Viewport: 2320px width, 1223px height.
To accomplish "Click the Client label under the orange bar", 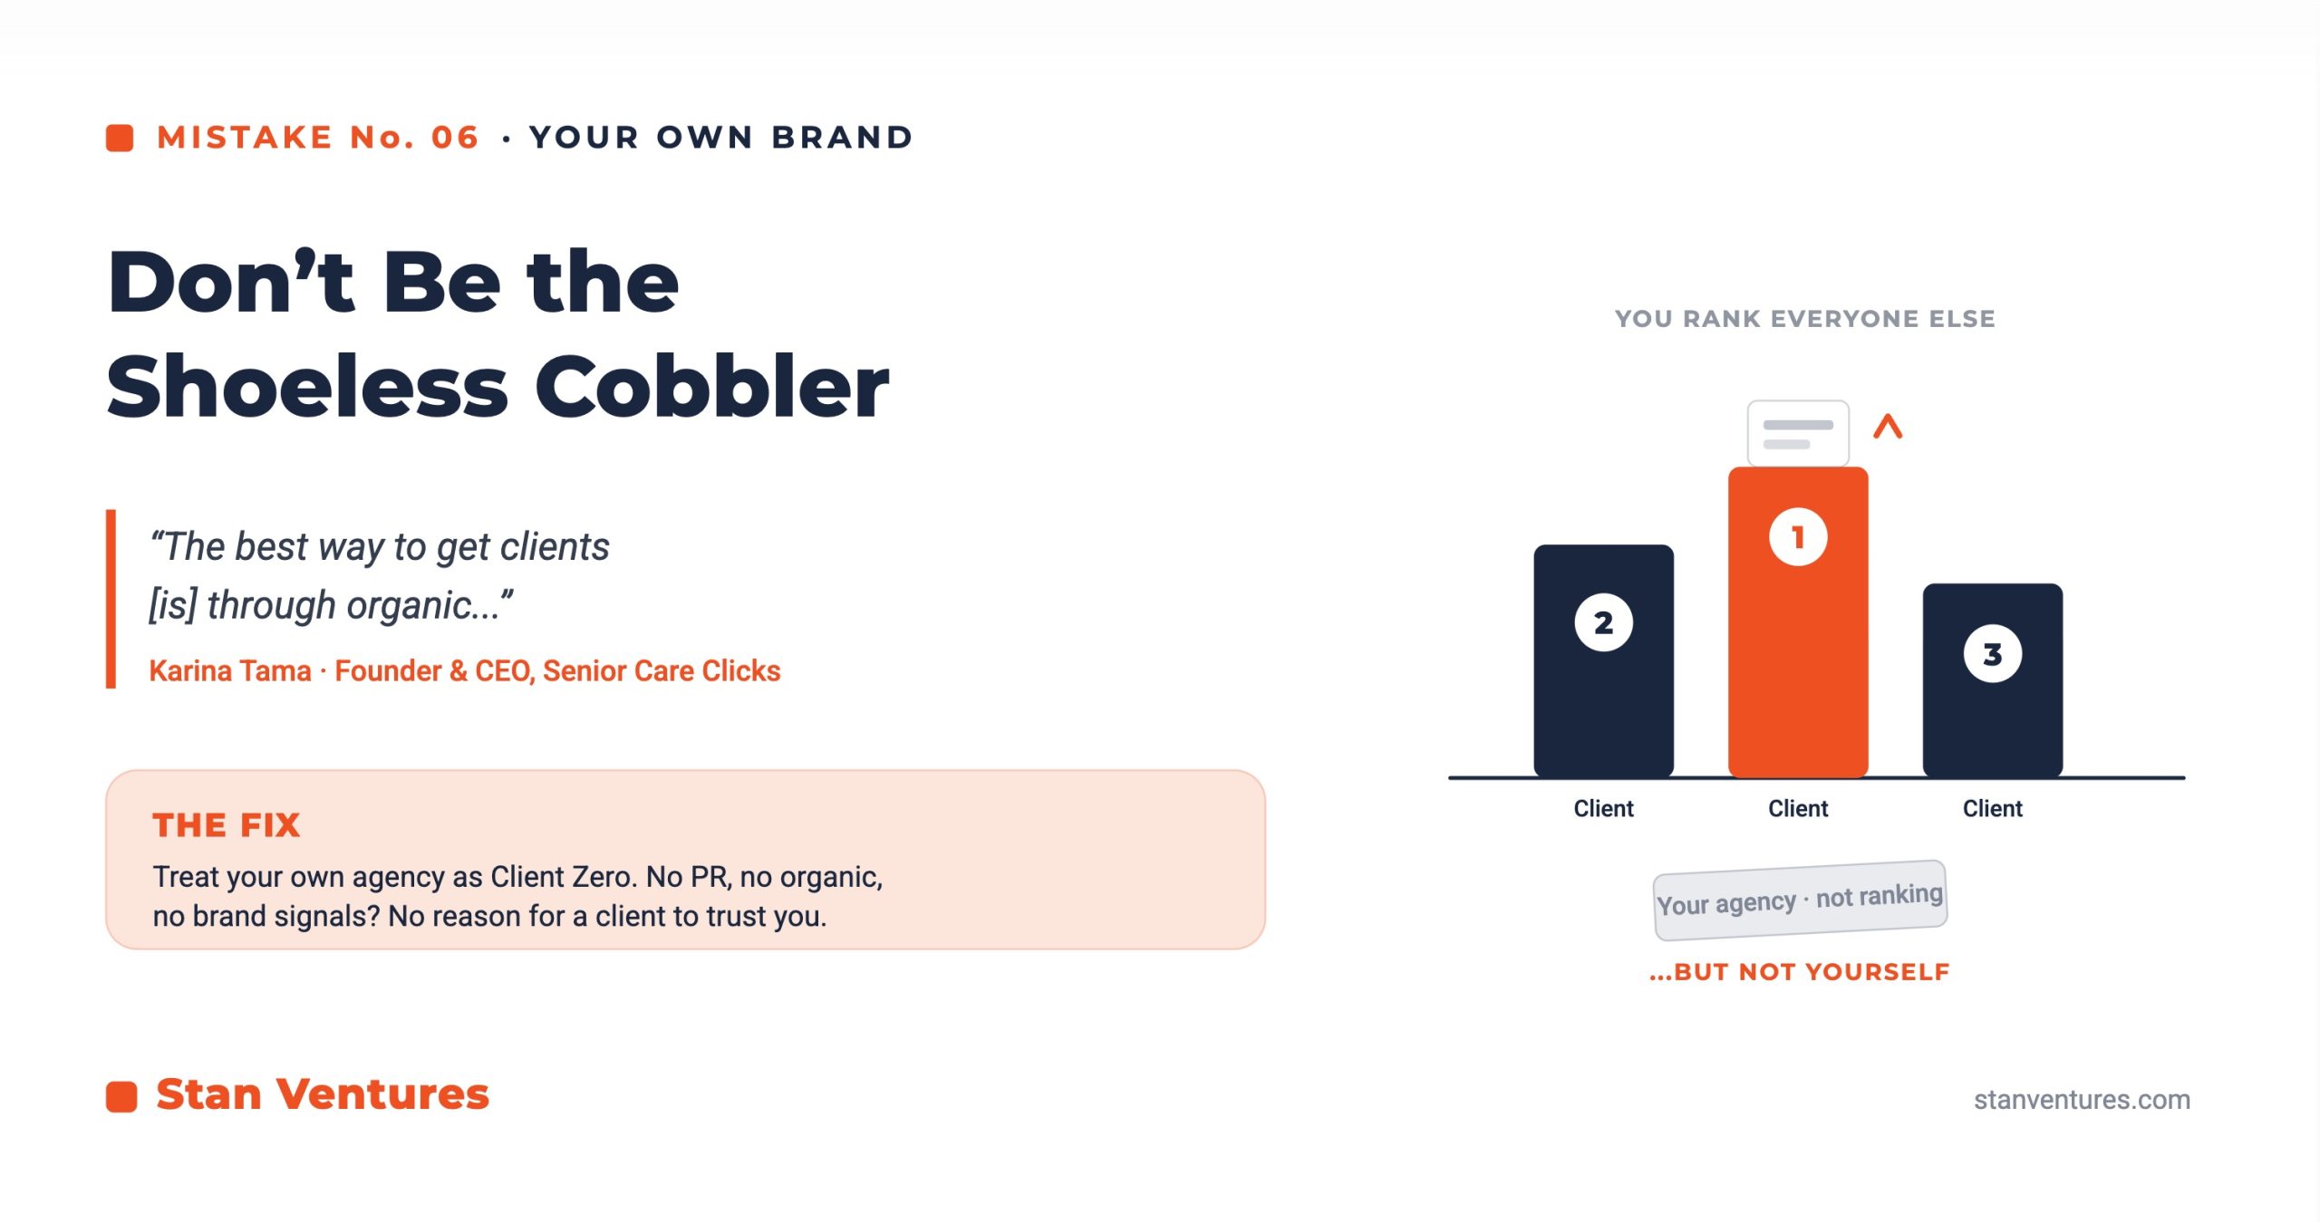I will [1798, 808].
